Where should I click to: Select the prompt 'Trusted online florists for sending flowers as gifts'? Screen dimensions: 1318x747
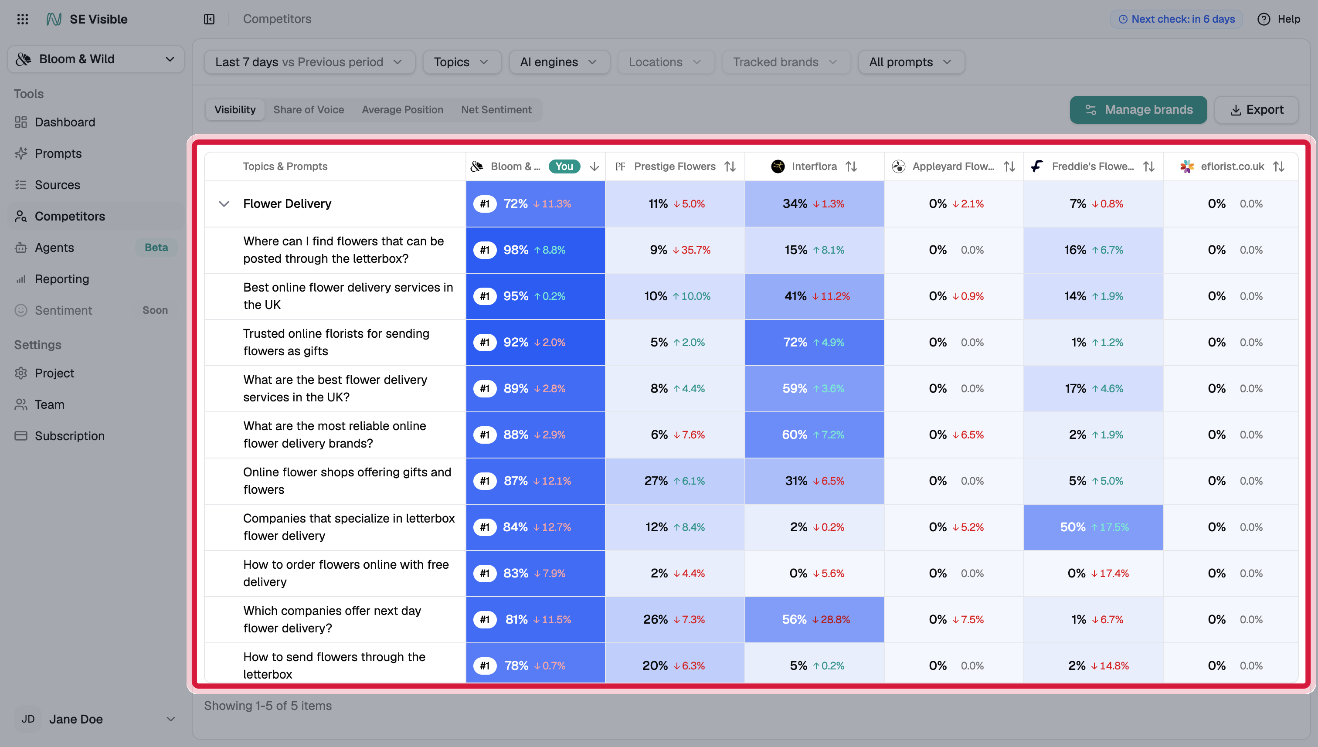(336, 342)
